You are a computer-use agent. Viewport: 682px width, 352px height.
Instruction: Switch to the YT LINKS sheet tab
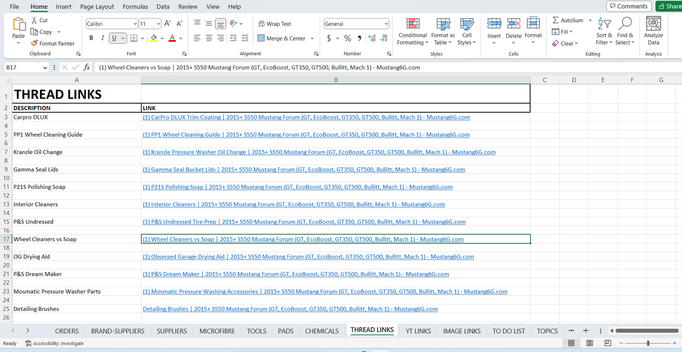pos(418,331)
